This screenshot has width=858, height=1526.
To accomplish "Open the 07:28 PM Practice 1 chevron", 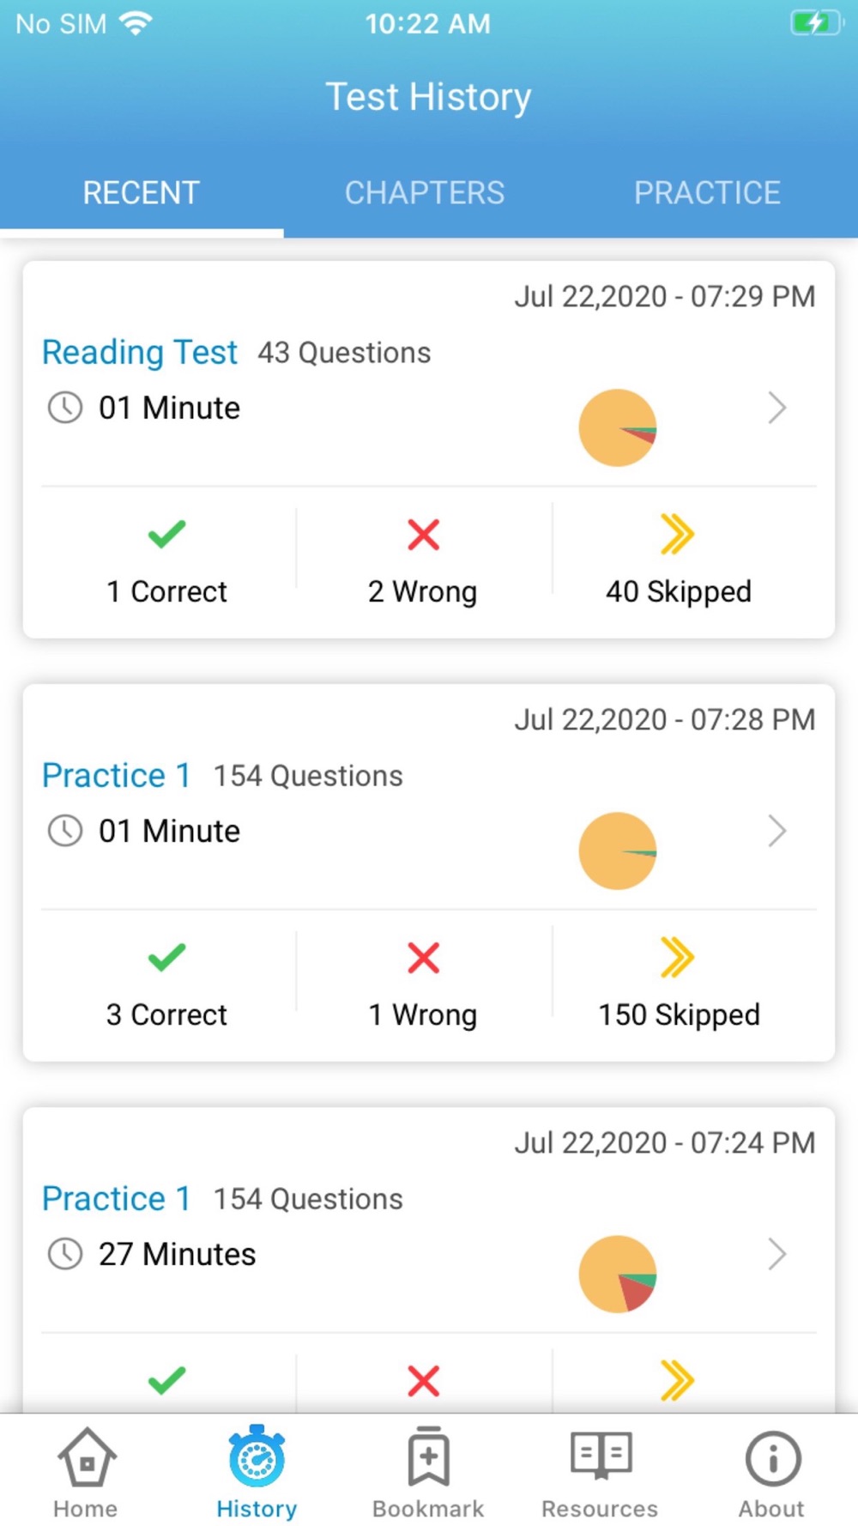I will (x=776, y=831).
